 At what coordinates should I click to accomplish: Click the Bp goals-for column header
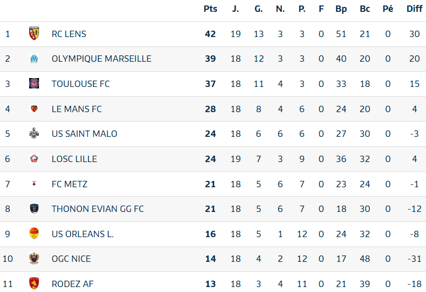tap(341, 9)
